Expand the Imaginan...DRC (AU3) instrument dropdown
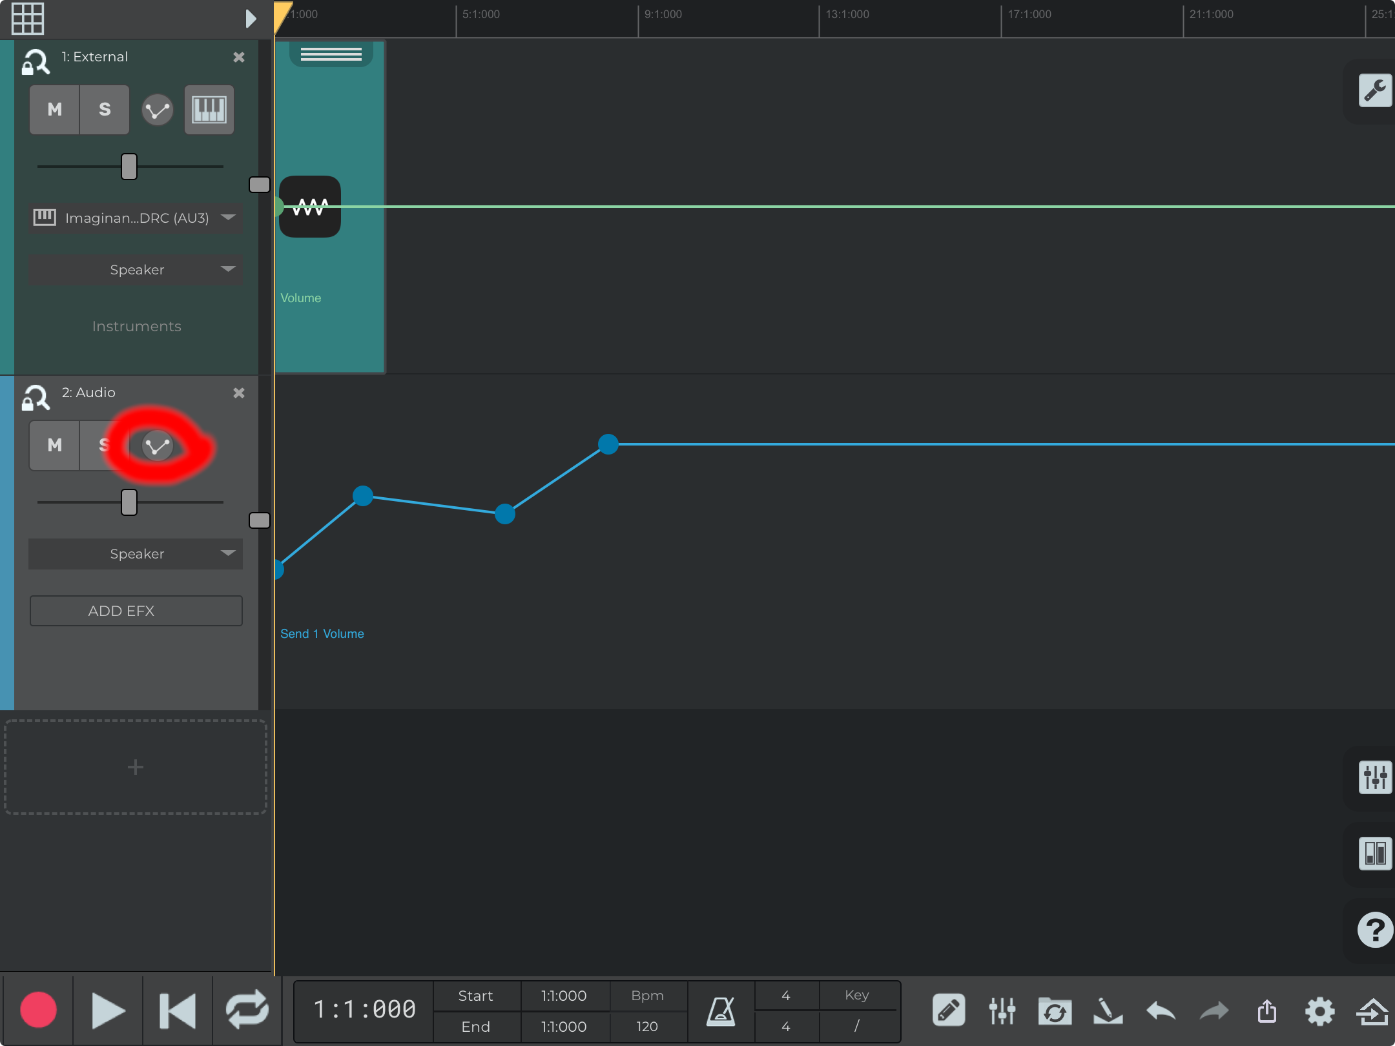The width and height of the screenshot is (1395, 1046). 136,218
